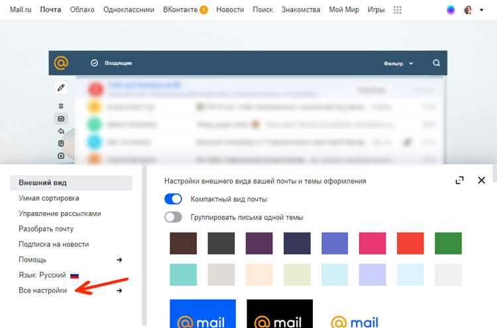Click the Russian flag icon
Image resolution: width=497 pixels, height=328 pixels.
tap(74, 276)
